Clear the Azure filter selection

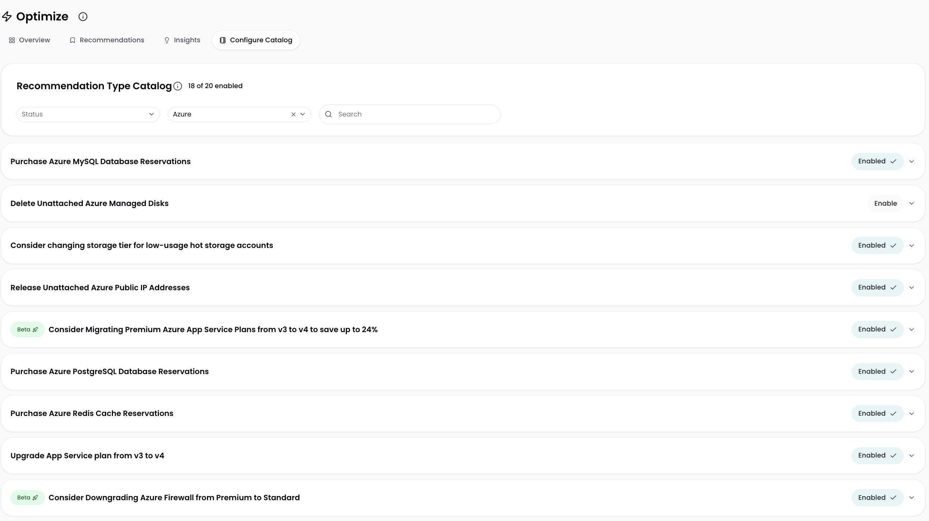coord(293,114)
